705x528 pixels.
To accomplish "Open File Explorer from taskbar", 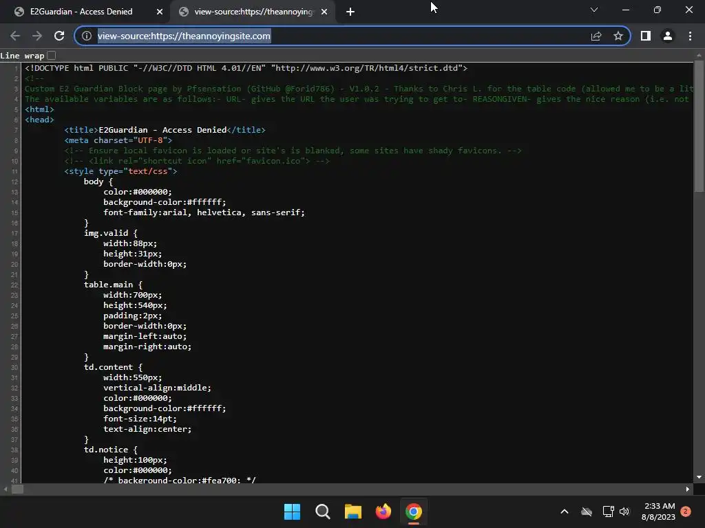I will tap(353, 511).
